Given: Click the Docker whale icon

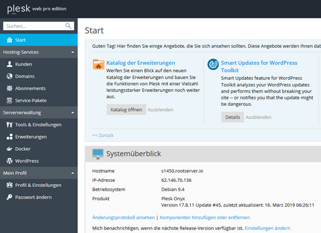Looking at the screenshot, I should coord(9,149).
